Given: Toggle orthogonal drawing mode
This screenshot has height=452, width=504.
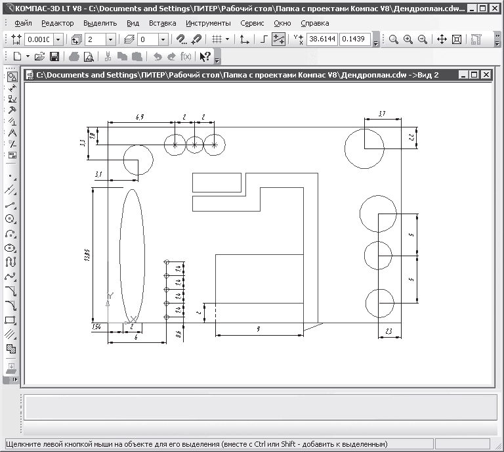Looking at the screenshot, I should (x=263, y=39).
